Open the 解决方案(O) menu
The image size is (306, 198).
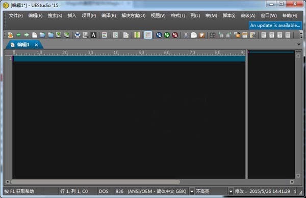click(x=134, y=16)
